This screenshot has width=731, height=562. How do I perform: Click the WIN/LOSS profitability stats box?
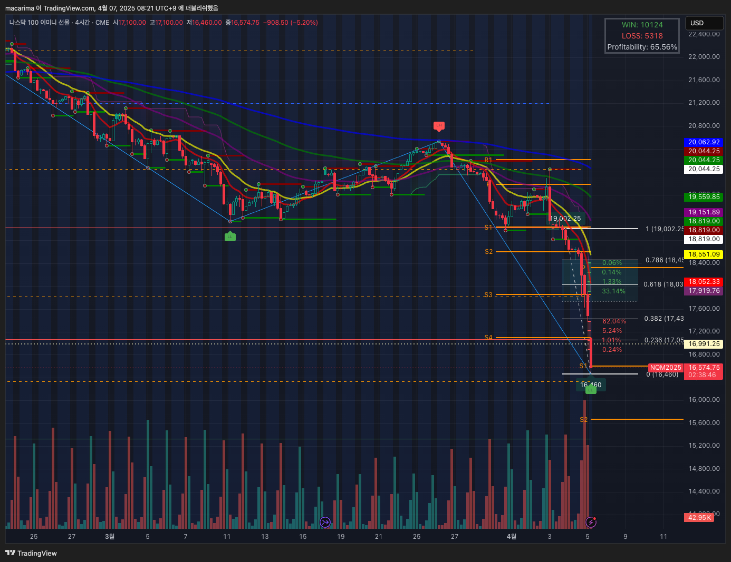pyautogui.click(x=642, y=36)
